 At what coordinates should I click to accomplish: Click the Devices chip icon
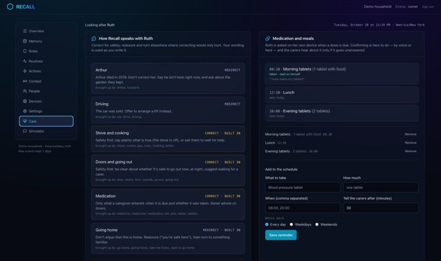click(x=25, y=101)
